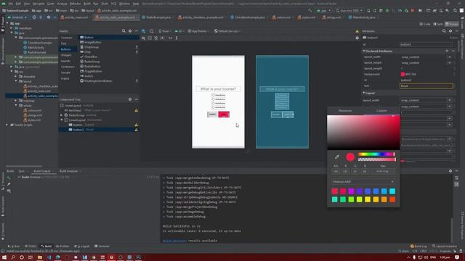Expand RadioGroup node in Component Tree
465x261 pixels.
(61, 115)
